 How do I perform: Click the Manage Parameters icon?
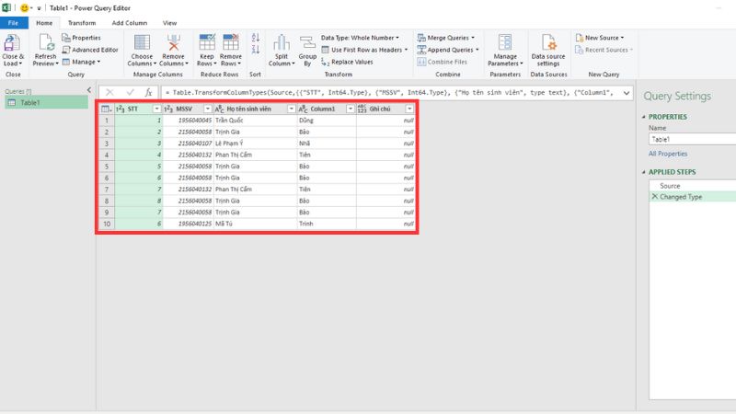tap(504, 45)
